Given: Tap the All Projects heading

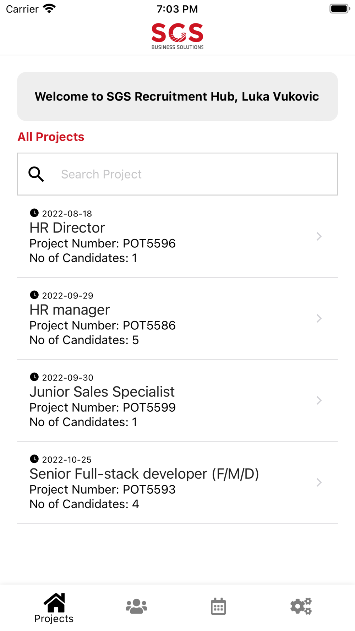Looking at the screenshot, I should click(51, 137).
